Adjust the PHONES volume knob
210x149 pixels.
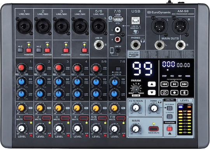pos(154,108)
